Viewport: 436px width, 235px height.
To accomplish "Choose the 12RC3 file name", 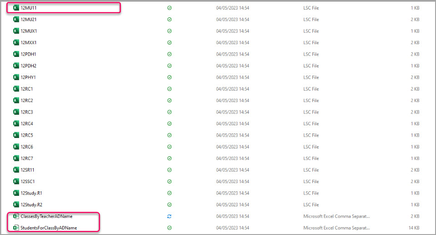I will tap(27, 112).
